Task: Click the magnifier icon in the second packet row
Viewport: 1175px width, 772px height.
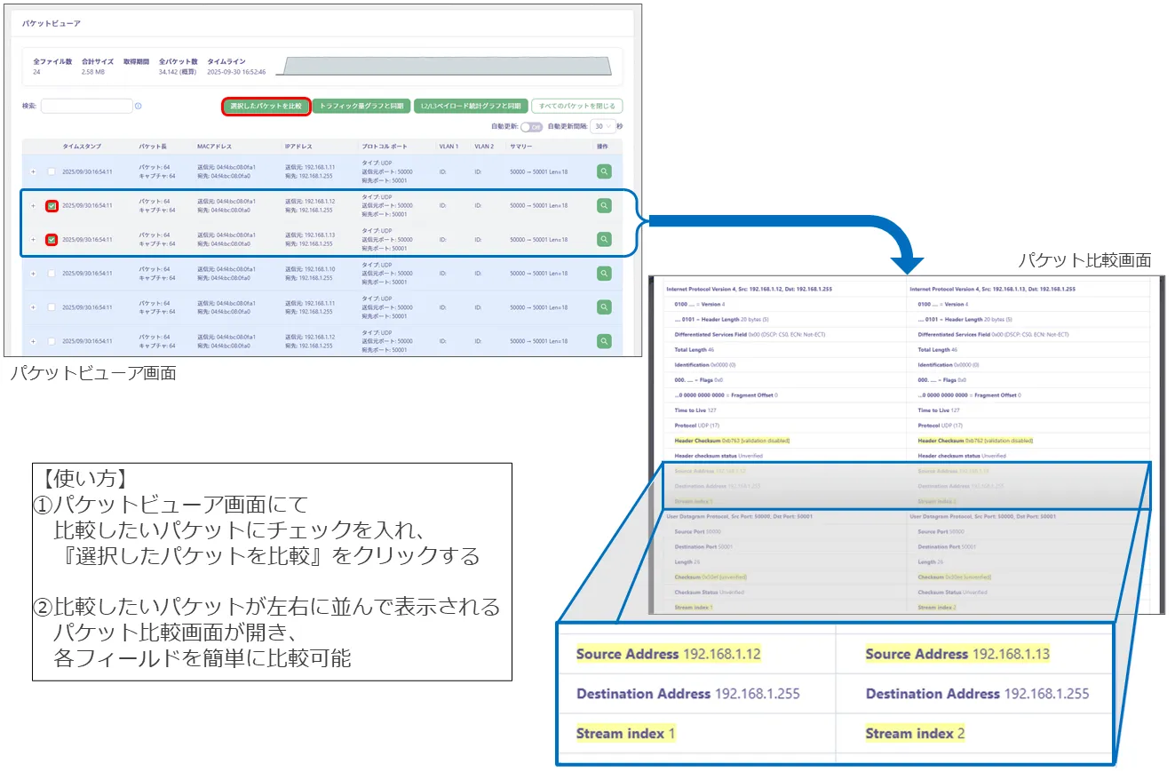Action: (604, 205)
